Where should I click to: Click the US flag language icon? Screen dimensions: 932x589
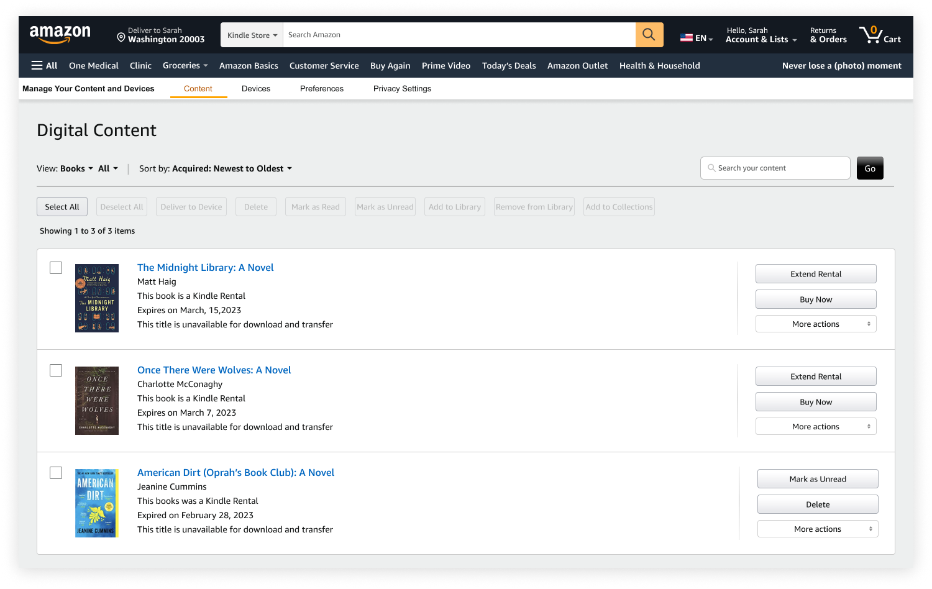tap(686, 38)
